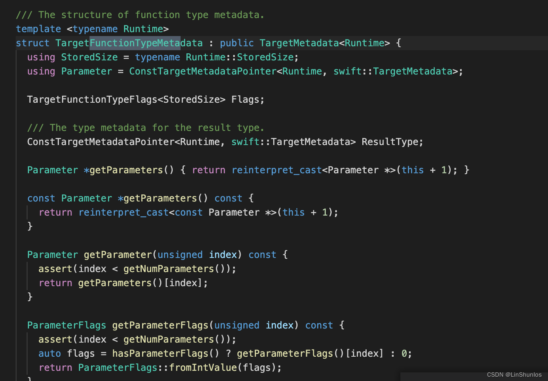Image resolution: width=548 pixels, height=381 pixels.
Task: Click "hasParameterFlags()" call
Action: point(166,354)
